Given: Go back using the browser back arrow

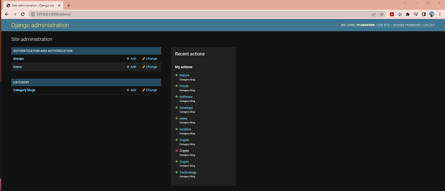Looking at the screenshot, I should (7, 14).
